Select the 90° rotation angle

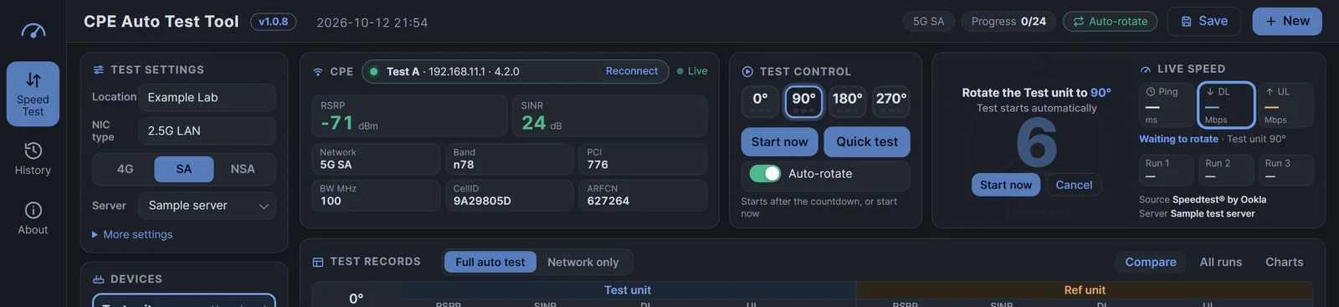click(803, 102)
